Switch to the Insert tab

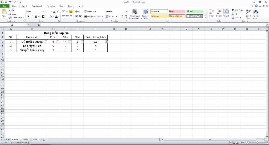(24, 6)
